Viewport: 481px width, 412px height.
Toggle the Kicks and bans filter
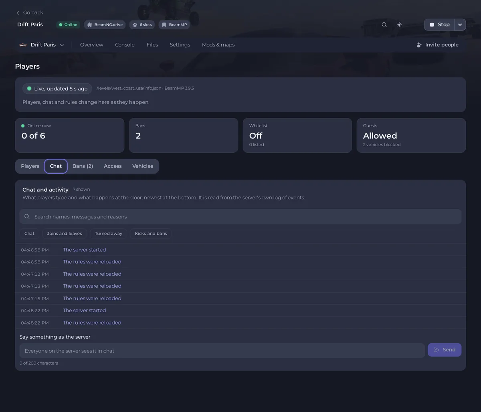coord(151,234)
